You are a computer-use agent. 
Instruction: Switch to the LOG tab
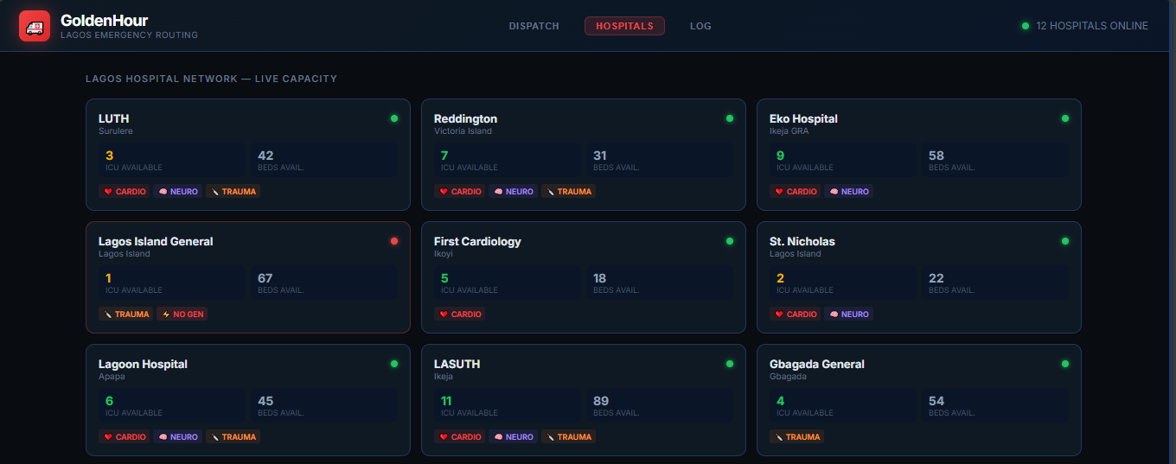(x=700, y=26)
